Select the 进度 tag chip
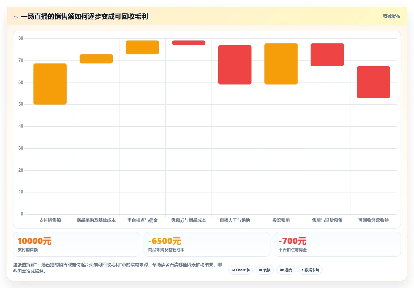The image size is (414, 288). (286, 270)
